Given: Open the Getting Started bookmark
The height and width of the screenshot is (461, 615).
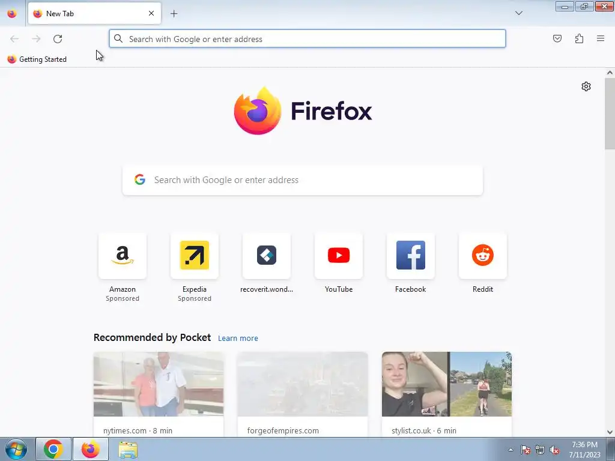Looking at the screenshot, I should (37, 59).
